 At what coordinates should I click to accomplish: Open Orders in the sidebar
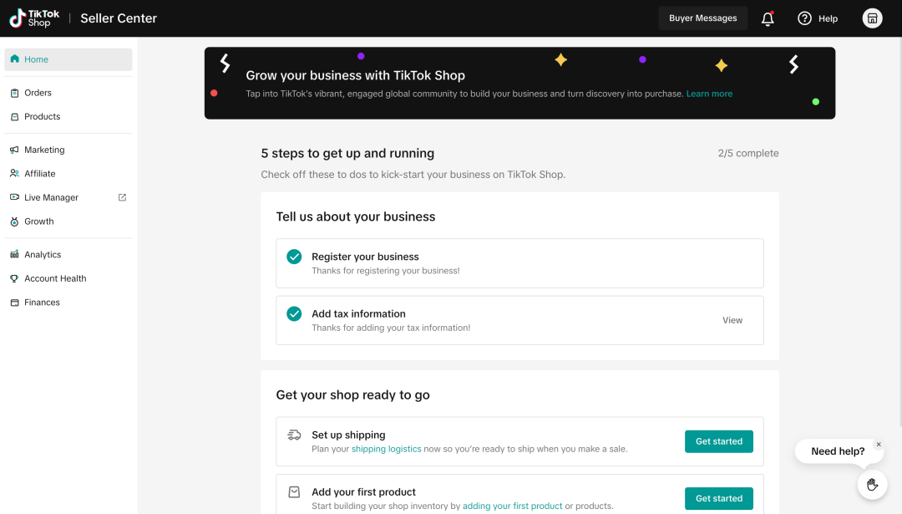pos(38,93)
